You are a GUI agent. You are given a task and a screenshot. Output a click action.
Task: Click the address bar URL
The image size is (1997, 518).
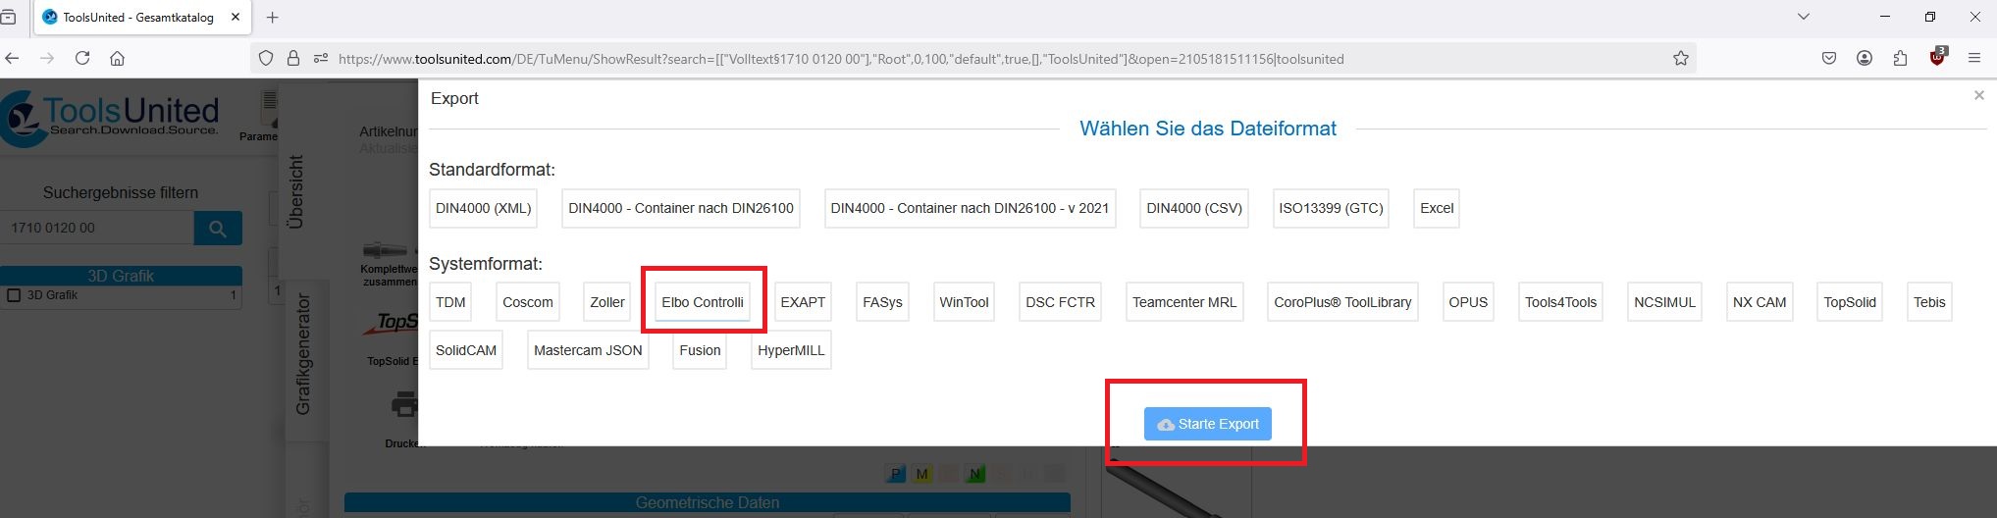[841, 59]
